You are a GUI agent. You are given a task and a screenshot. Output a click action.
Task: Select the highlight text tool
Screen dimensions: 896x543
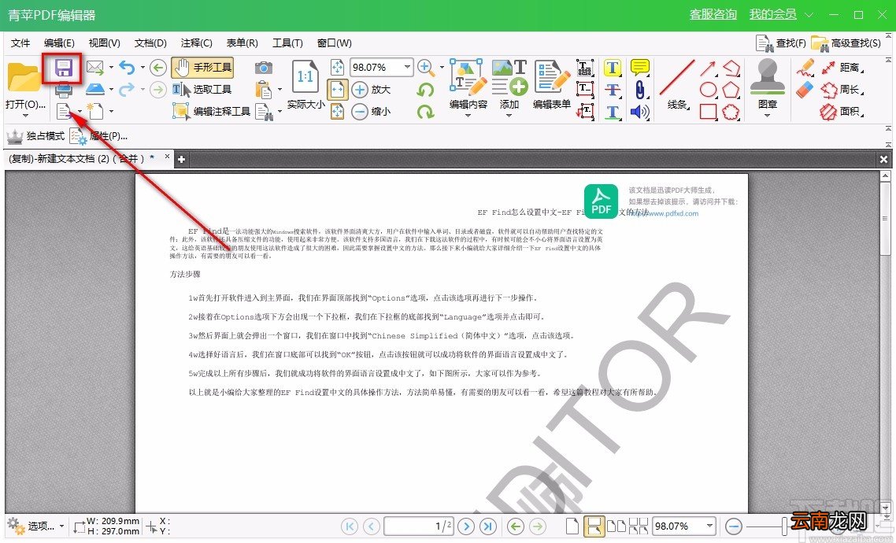click(613, 68)
